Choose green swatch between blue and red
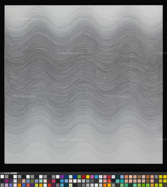Screen dimensions: 167x187 [x=79, y=177]
